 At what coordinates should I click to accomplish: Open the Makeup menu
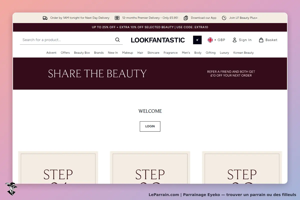pyautogui.click(x=127, y=53)
